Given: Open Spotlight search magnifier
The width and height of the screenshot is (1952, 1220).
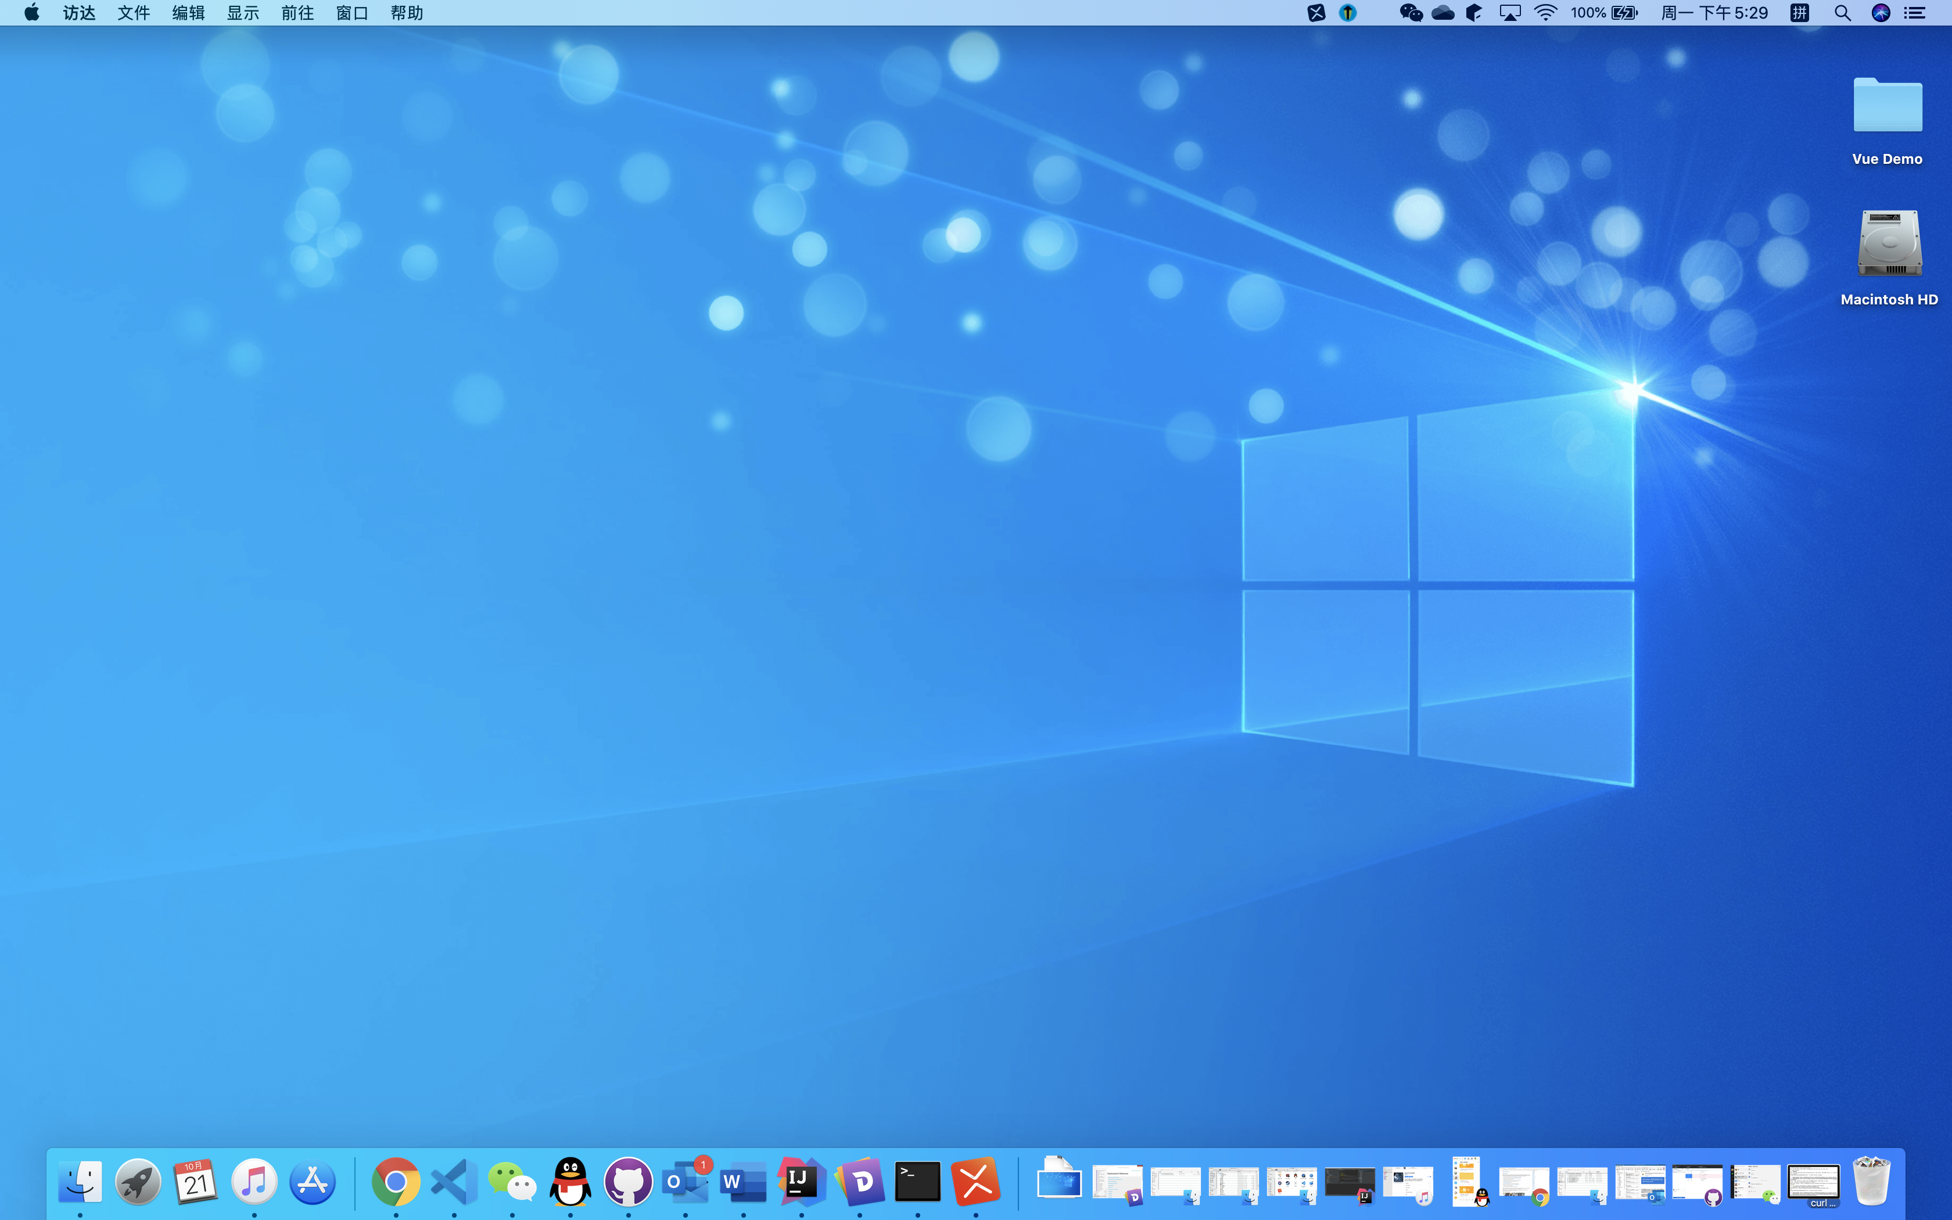Looking at the screenshot, I should (x=1842, y=13).
